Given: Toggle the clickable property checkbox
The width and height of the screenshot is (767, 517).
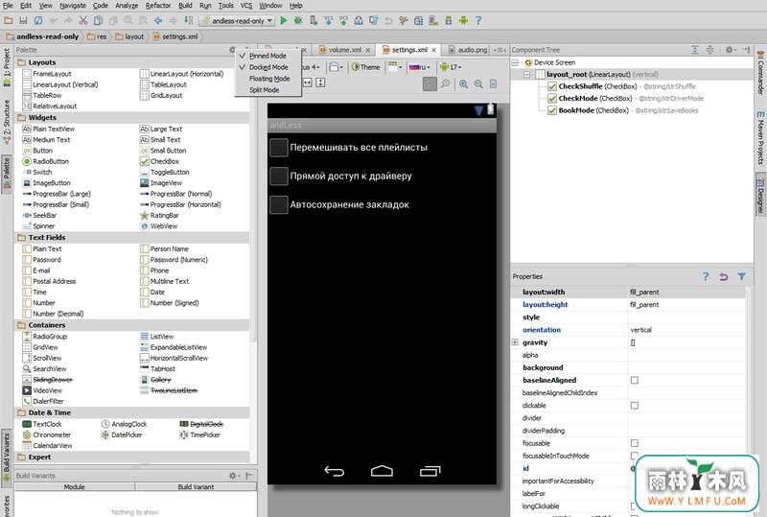Looking at the screenshot, I should tap(635, 406).
